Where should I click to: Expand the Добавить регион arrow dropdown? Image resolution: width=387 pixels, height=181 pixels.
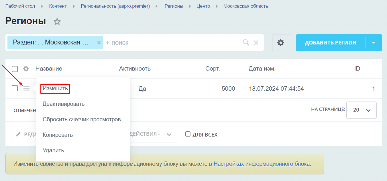(374, 43)
